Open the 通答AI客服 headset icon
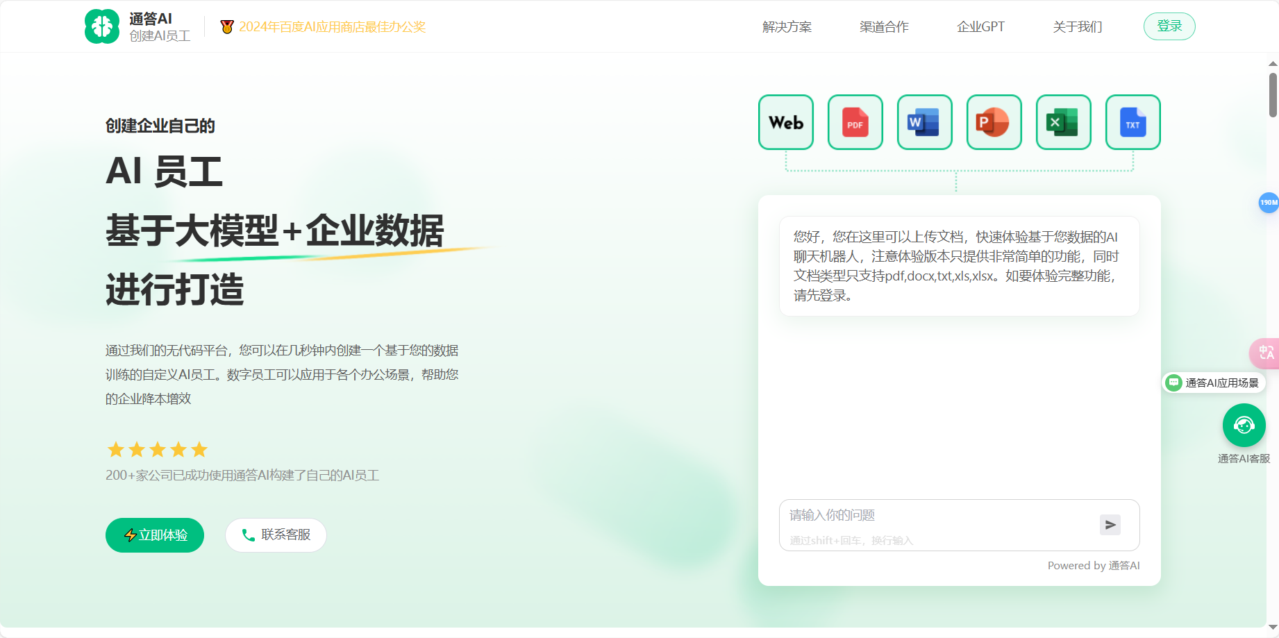 click(x=1244, y=425)
